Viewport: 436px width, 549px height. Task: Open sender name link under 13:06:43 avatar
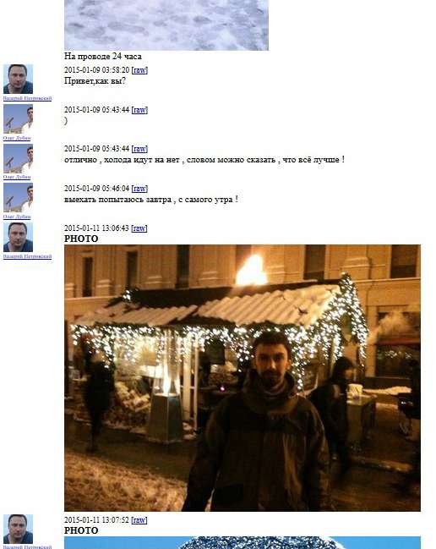[28, 256]
